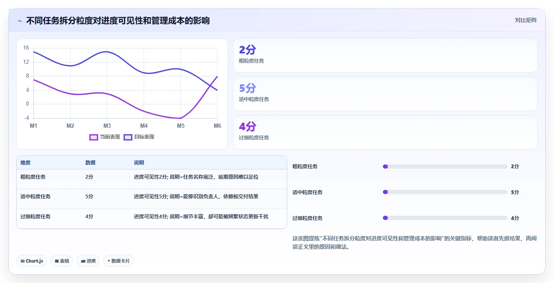Click the 5分 value beside 适中粒度任务 bar
This screenshot has width=554, height=283.
click(x=515, y=192)
